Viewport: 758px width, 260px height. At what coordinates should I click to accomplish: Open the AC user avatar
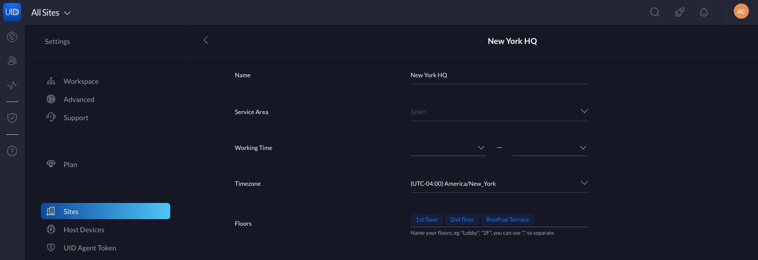(741, 12)
